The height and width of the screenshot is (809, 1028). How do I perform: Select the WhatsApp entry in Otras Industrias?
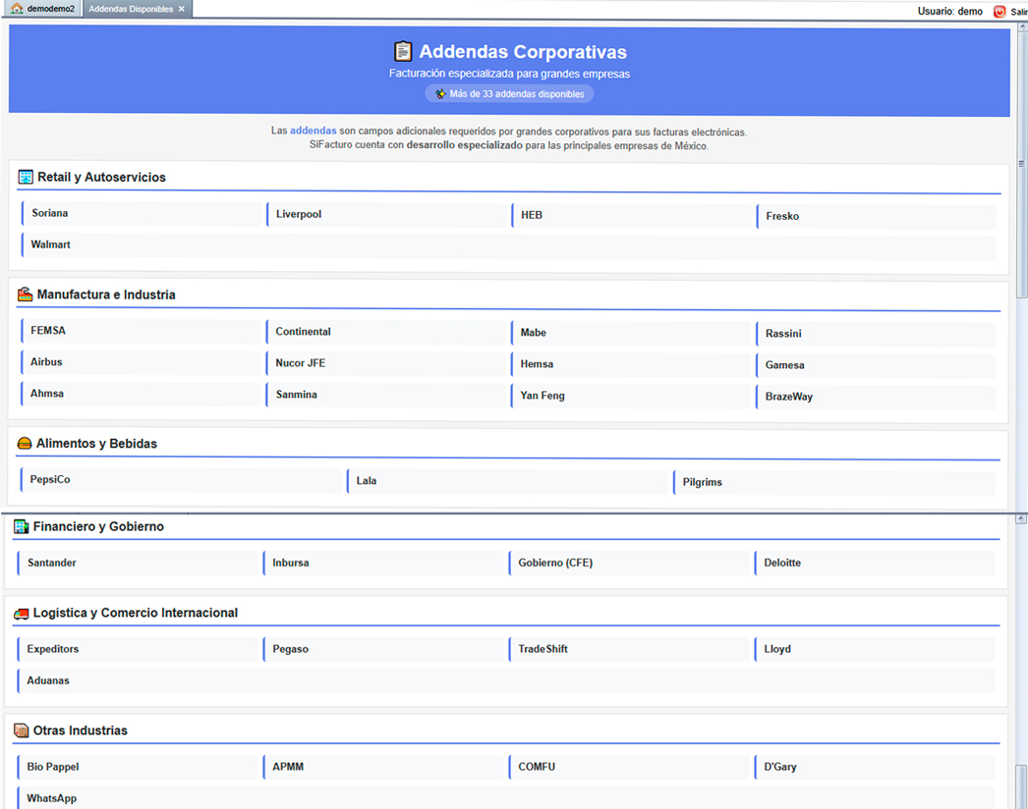pos(52,798)
